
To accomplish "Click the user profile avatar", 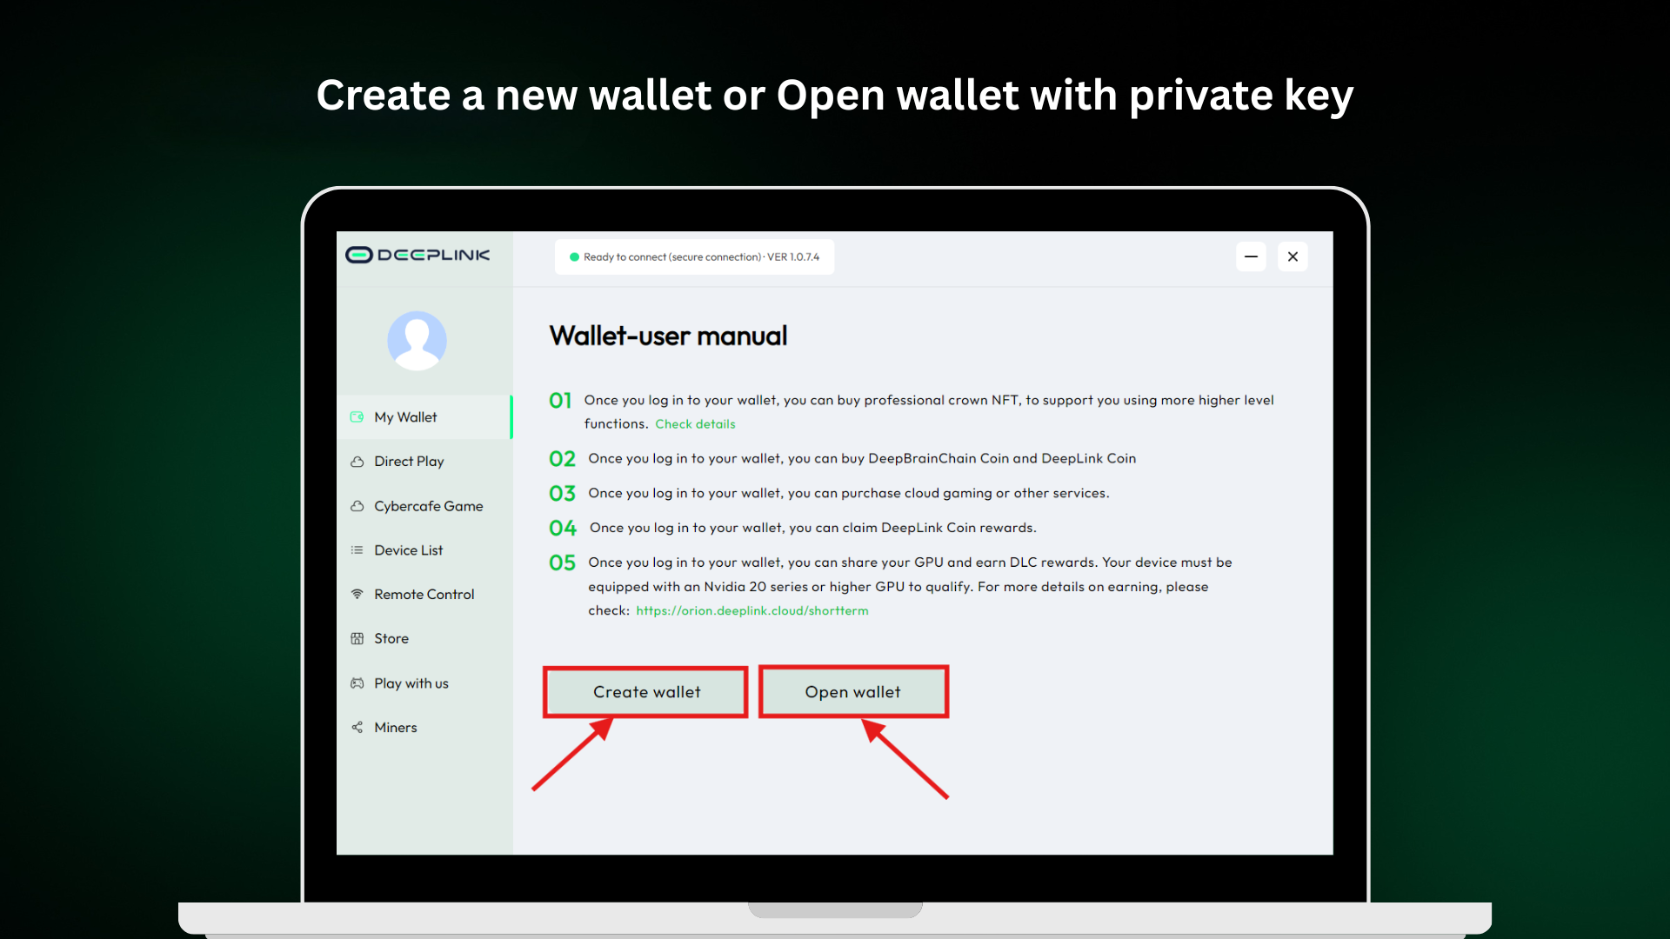I will click(417, 341).
